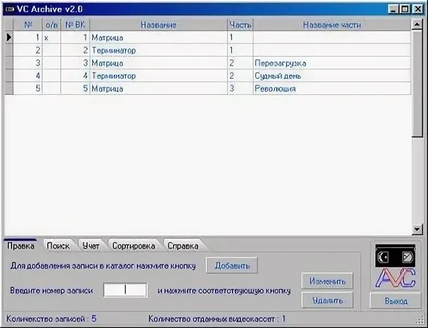Focus the record number input field

click(125, 290)
